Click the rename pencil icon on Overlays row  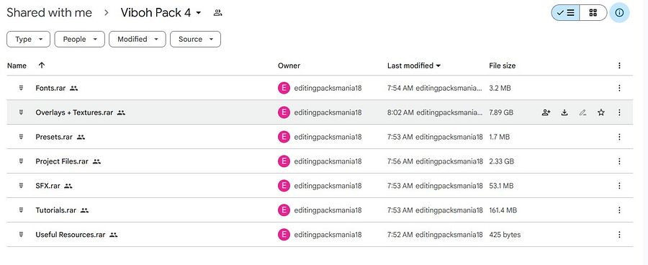pos(582,112)
